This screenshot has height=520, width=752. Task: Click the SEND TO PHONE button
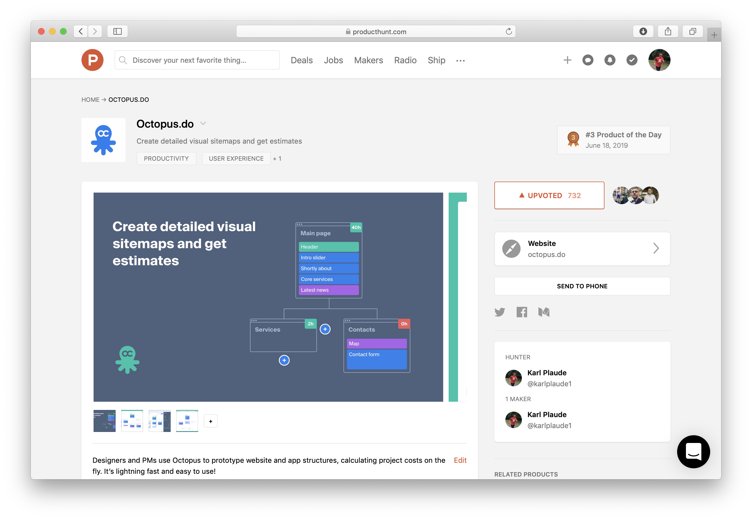[x=582, y=286]
